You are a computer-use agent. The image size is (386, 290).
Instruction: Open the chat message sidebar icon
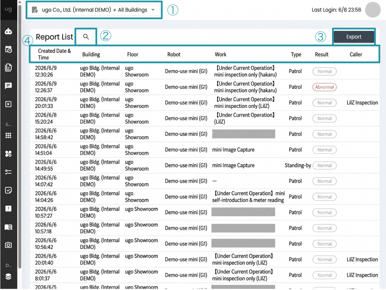coord(8,86)
